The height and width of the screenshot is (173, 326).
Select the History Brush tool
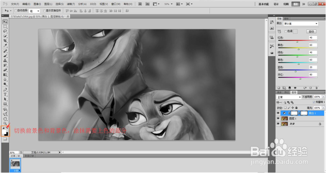[x=5, y=65]
